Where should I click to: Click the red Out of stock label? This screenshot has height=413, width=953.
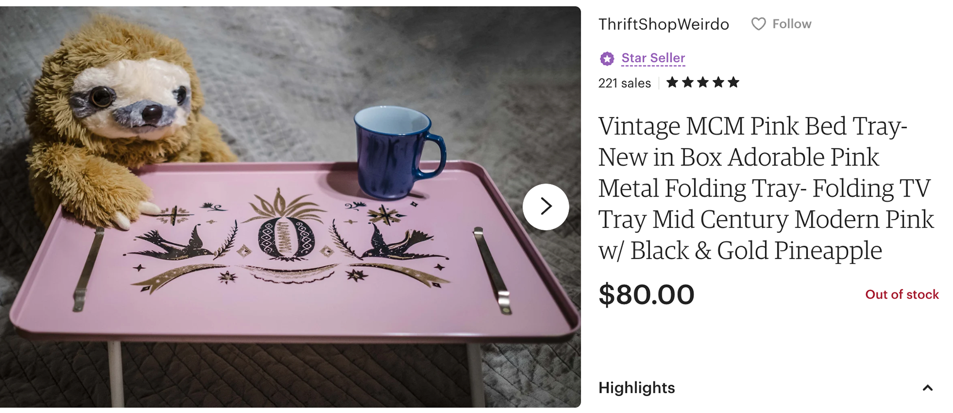pos(901,294)
